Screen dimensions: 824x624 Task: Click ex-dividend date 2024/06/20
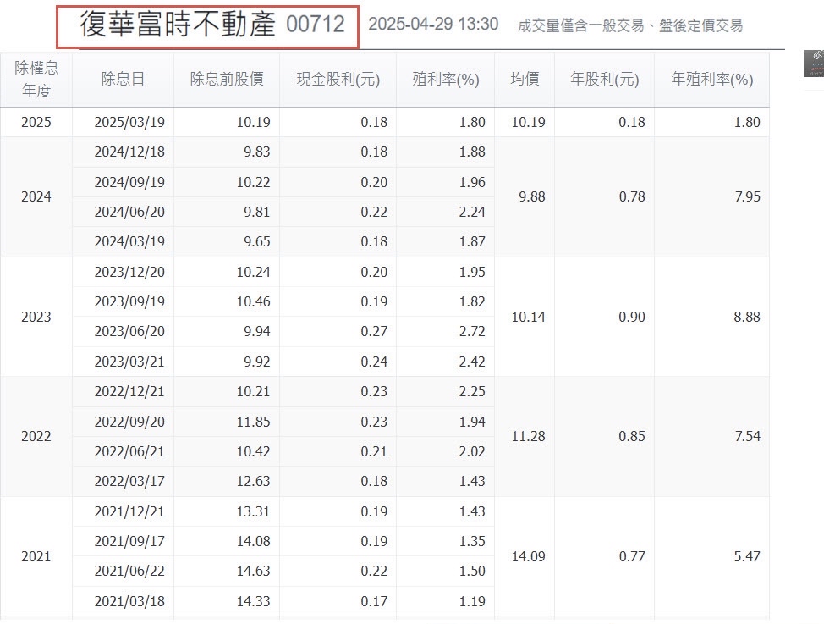click(129, 212)
